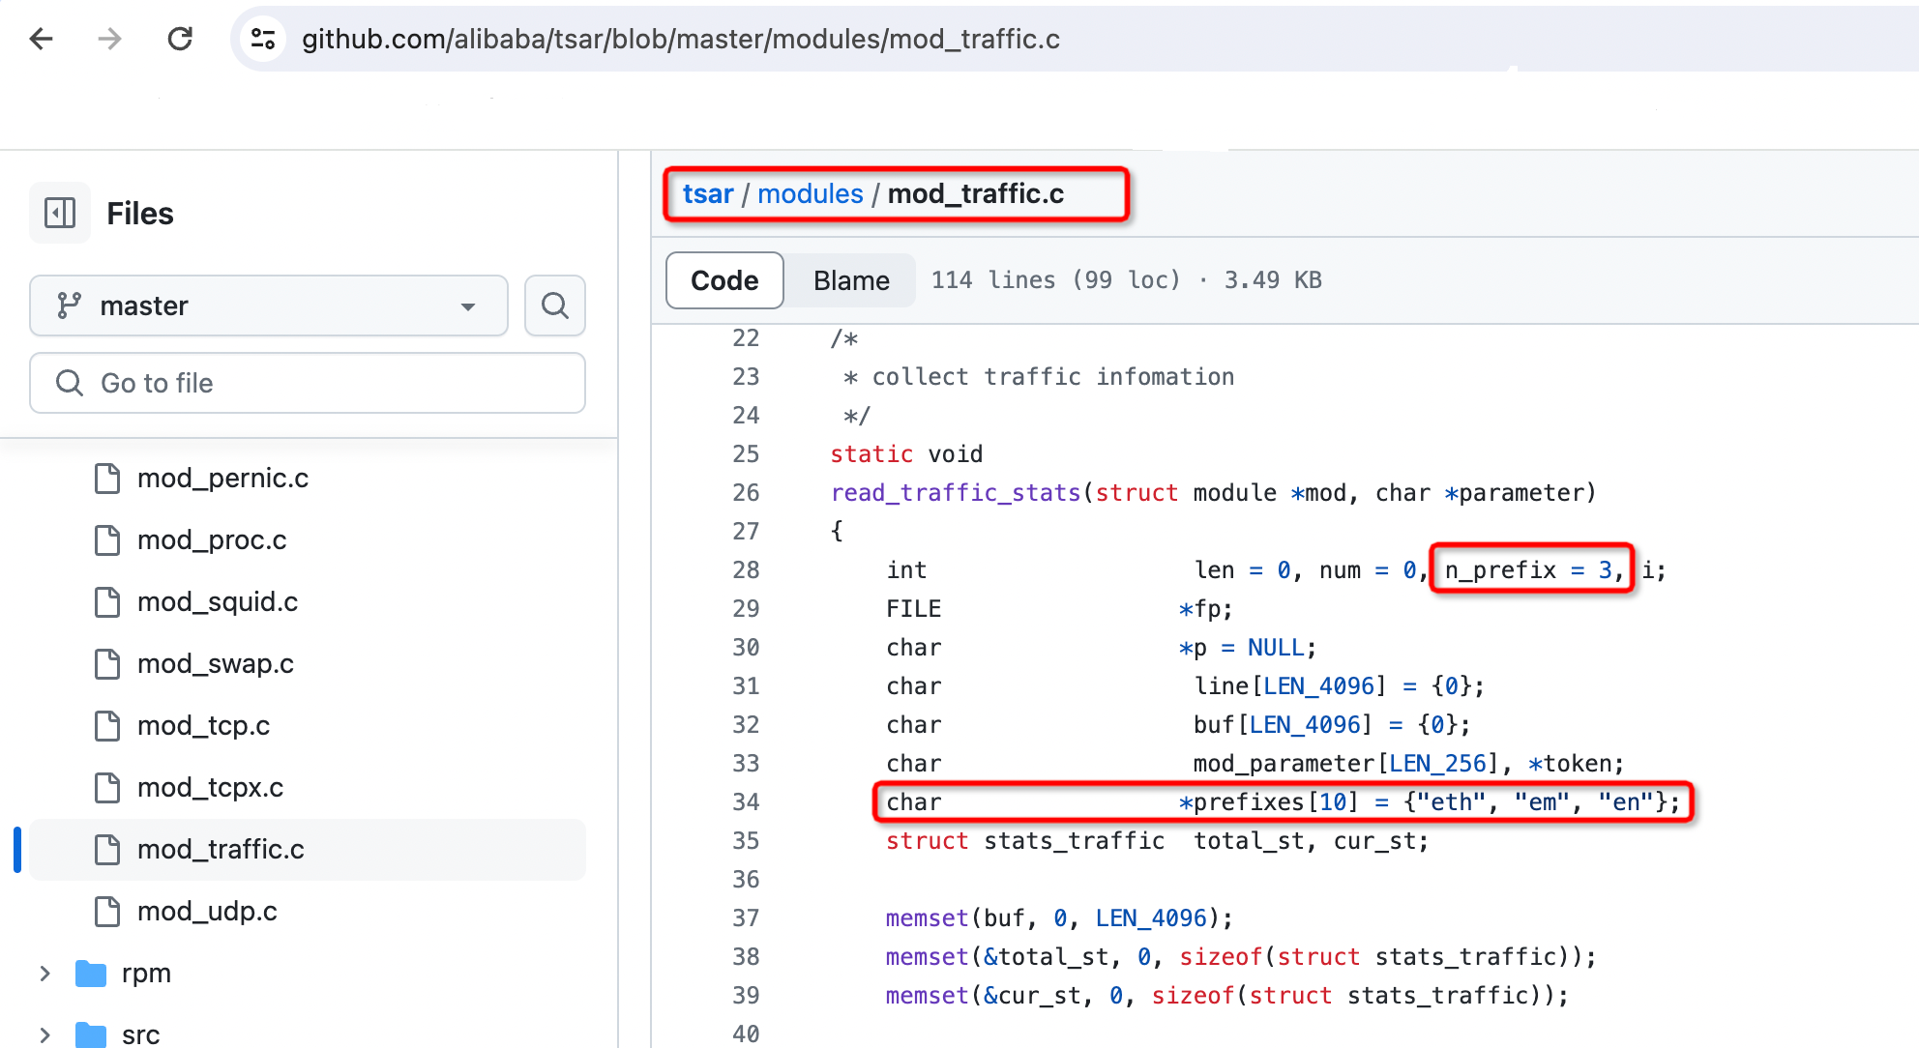
Task: Expand the src folder chevron
Action: pyautogui.click(x=44, y=1034)
